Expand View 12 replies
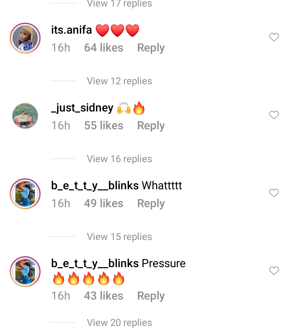Image resolution: width=292 pixels, height=332 pixels. 119,81
